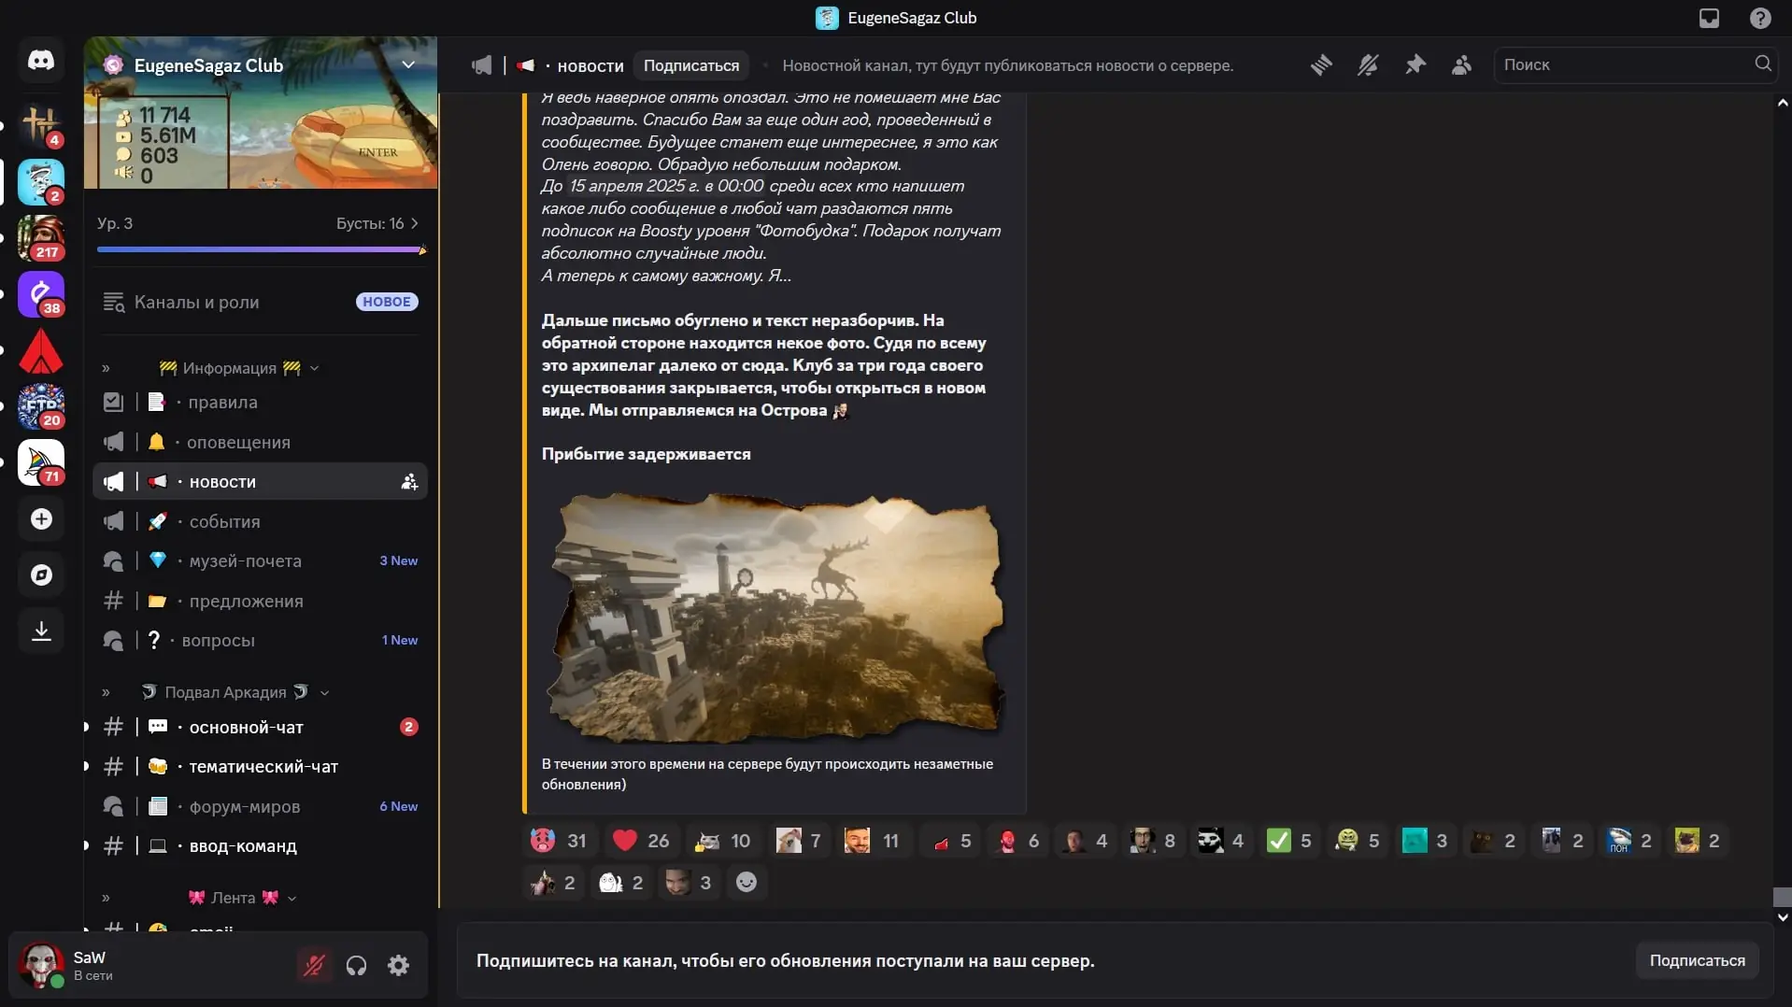Image resolution: width=1792 pixels, height=1007 pixels.
Task: Toggle headphones deafen in user panel
Action: click(x=356, y=965)
